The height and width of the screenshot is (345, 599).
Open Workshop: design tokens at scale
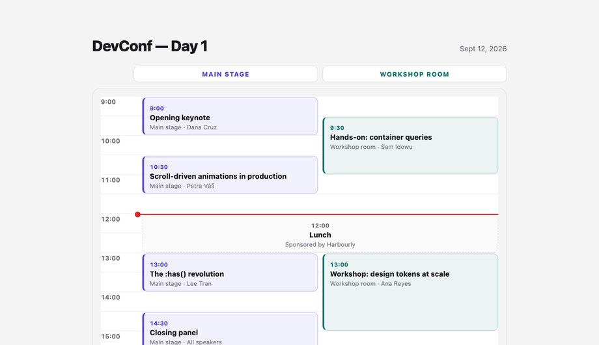410,292
